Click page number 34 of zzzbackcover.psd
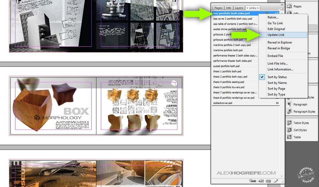319x187 pixels. [x=277, y=103]
